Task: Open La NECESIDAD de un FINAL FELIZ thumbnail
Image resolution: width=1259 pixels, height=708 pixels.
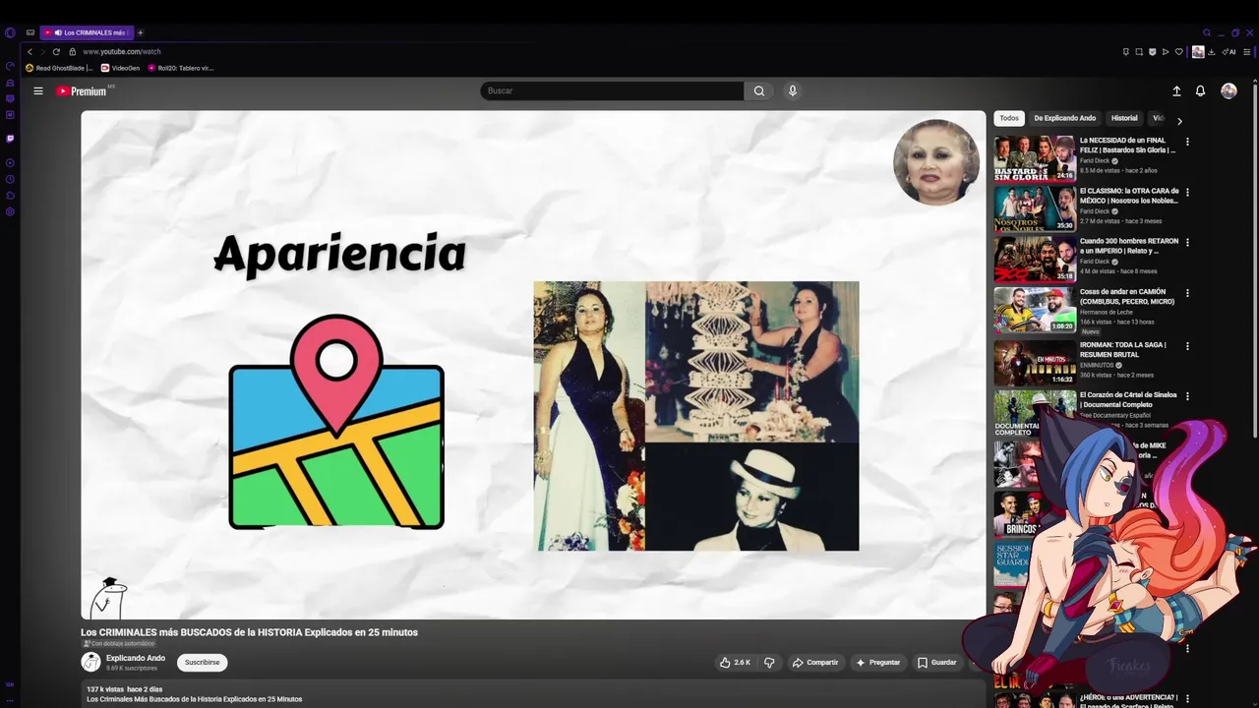Action: click(1035, 158)
